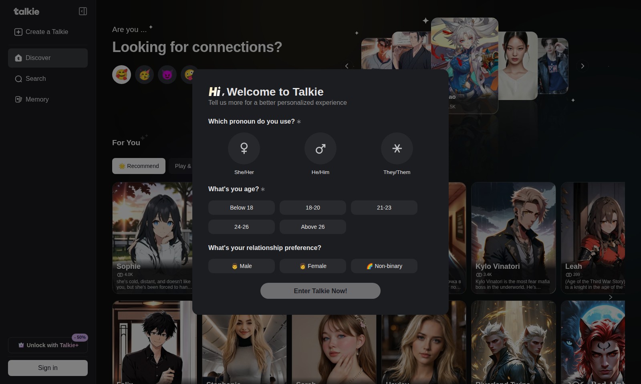641x384 pixels.
Task: Open the blonde wavy-haired woman card
Action: tap(424, 349)
